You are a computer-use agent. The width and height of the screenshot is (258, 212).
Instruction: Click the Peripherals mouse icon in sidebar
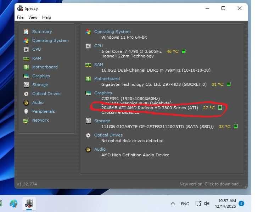tap(26, 111)
